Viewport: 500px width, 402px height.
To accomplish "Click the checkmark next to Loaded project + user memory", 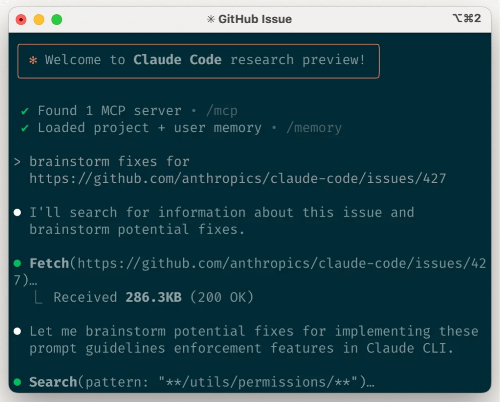I will tap(26, 128).
